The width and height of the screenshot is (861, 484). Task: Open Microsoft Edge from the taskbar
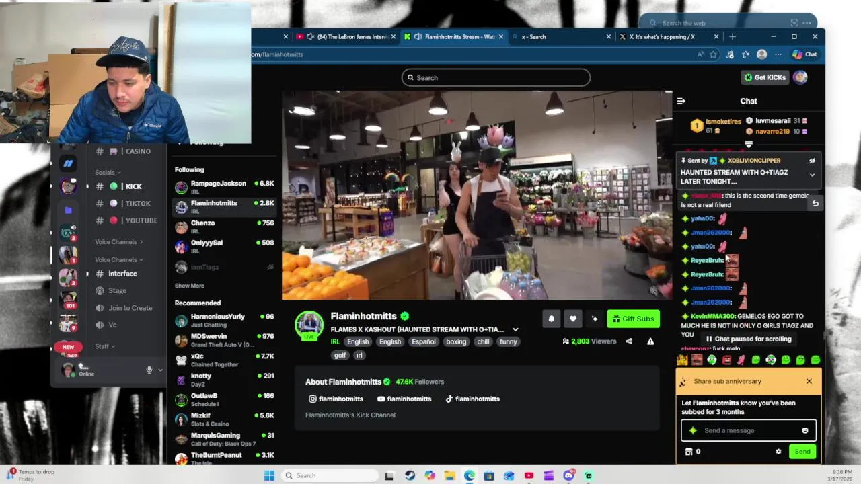469,475
